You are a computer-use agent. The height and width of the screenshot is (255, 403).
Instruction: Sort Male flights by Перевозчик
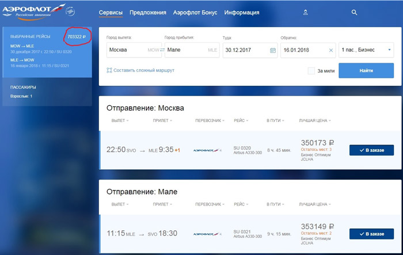[x=210, y=204]
